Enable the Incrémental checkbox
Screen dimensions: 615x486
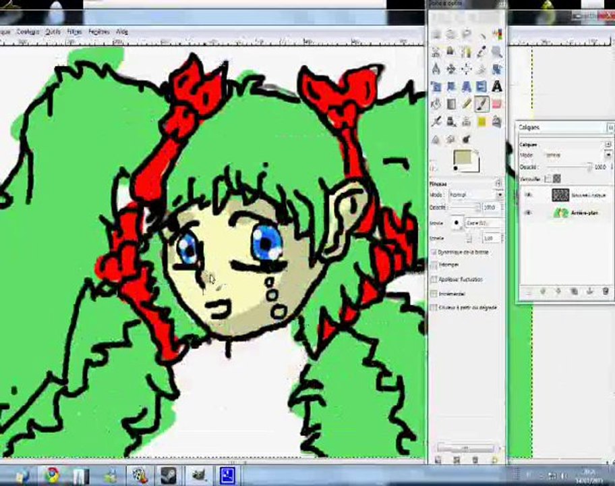click(x=434, y=294)
